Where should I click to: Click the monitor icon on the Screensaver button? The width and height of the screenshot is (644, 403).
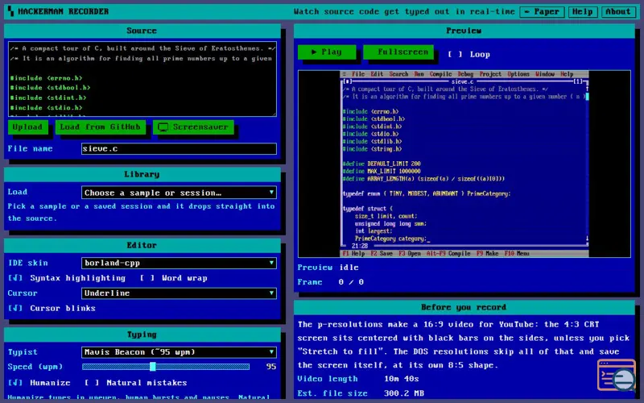(x=163, y=127)
